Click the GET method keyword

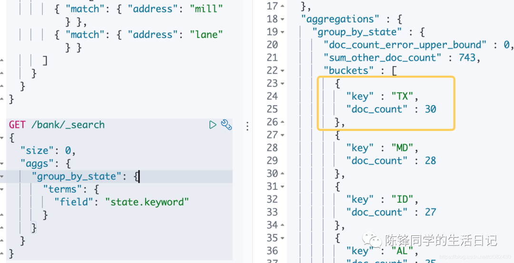(x=17, y=125)
